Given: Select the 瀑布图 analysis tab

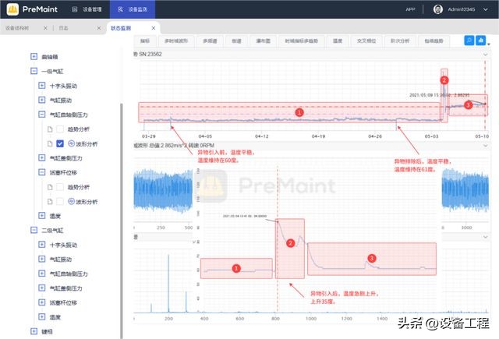Looking at the screenshot, I should click(x=264, y=41).
